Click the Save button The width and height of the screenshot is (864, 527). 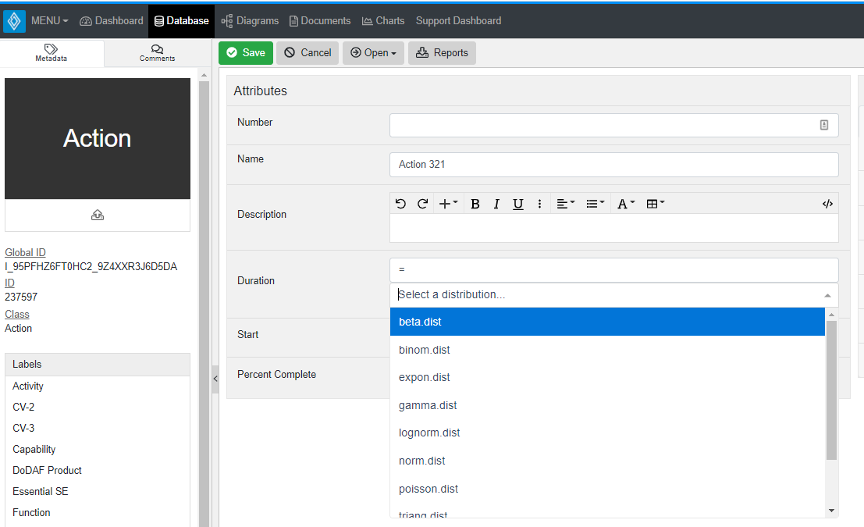[x=245, y=52]
